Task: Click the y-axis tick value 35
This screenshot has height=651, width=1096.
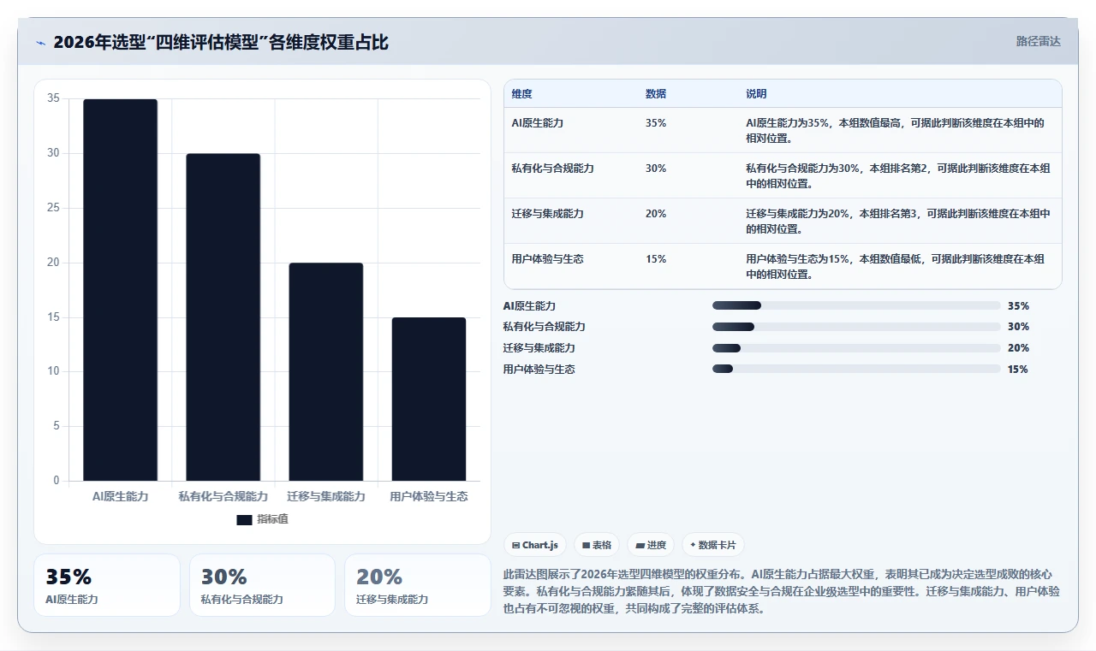Action: [53, 98]
